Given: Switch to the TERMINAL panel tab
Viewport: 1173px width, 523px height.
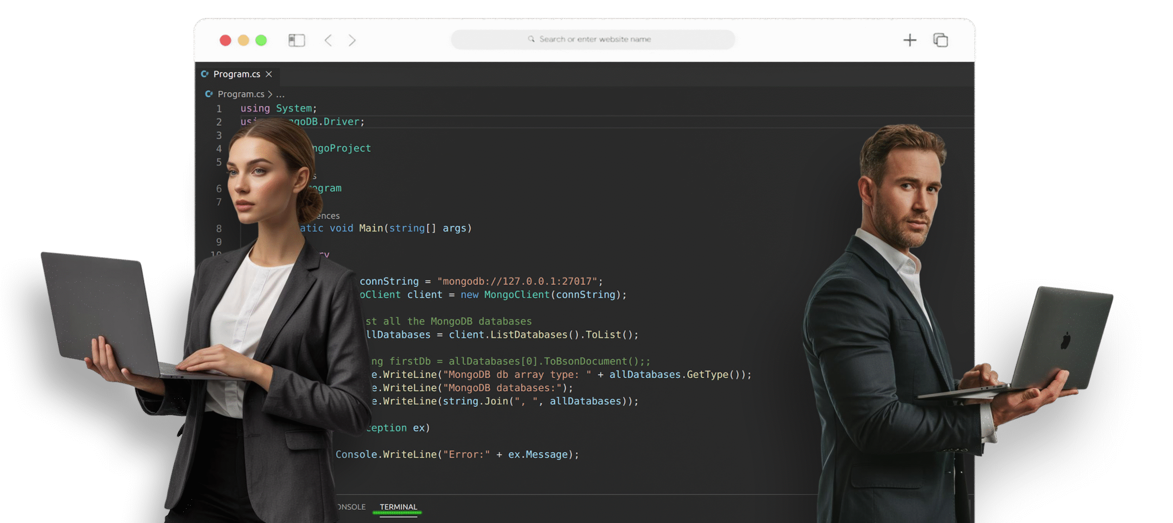Looking at the screenshot, I should click(x=398, y=507).
